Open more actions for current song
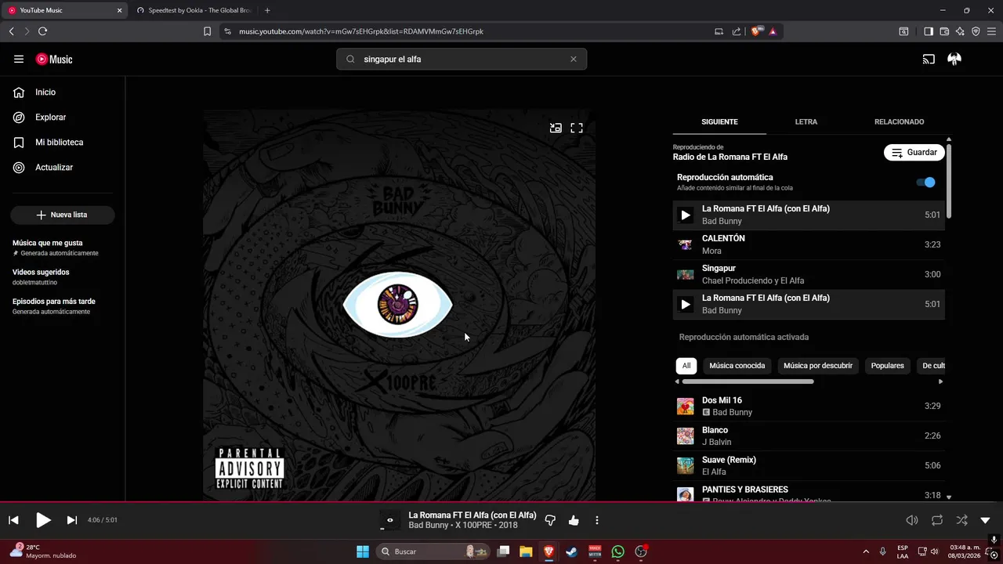This screenshot has width=1003, height=564. 597,520
